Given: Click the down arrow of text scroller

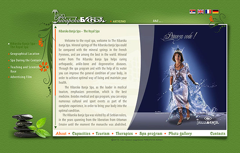Looking at the screenshot, I should [55, 127].
